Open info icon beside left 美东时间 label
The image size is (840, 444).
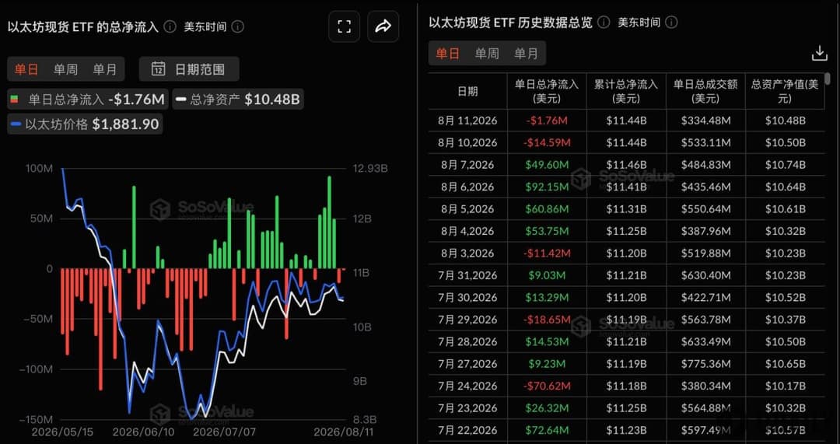pos(239,26)
